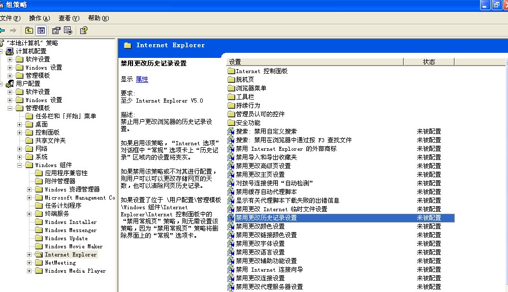Click policy icon for 禁用更改字体设置

coord(231,243)
